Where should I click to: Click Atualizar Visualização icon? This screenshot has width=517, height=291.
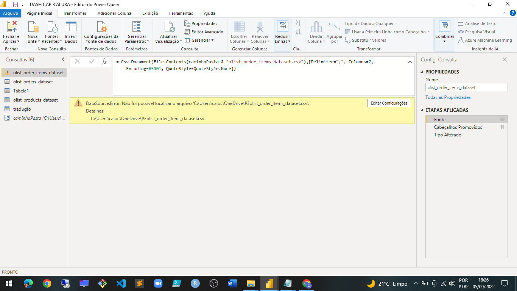click(x=169, y=27)
